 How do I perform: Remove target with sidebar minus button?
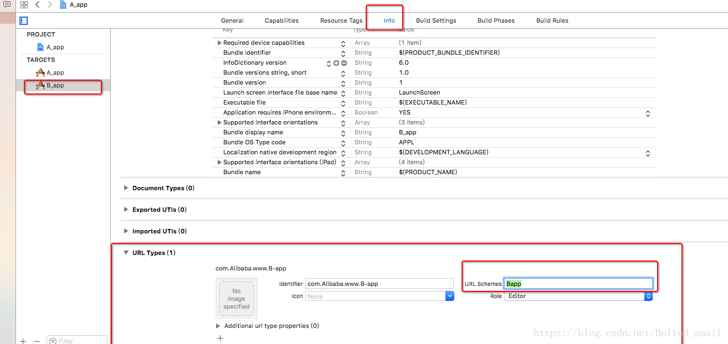pos(37,341)
